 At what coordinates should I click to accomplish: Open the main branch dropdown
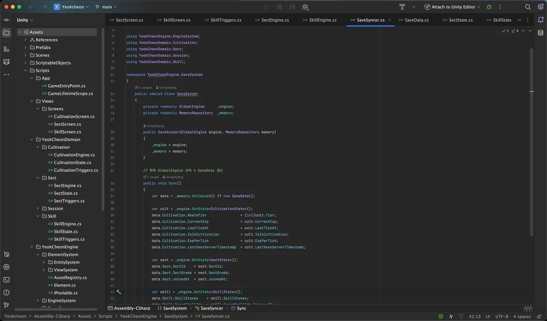[106, 7]
